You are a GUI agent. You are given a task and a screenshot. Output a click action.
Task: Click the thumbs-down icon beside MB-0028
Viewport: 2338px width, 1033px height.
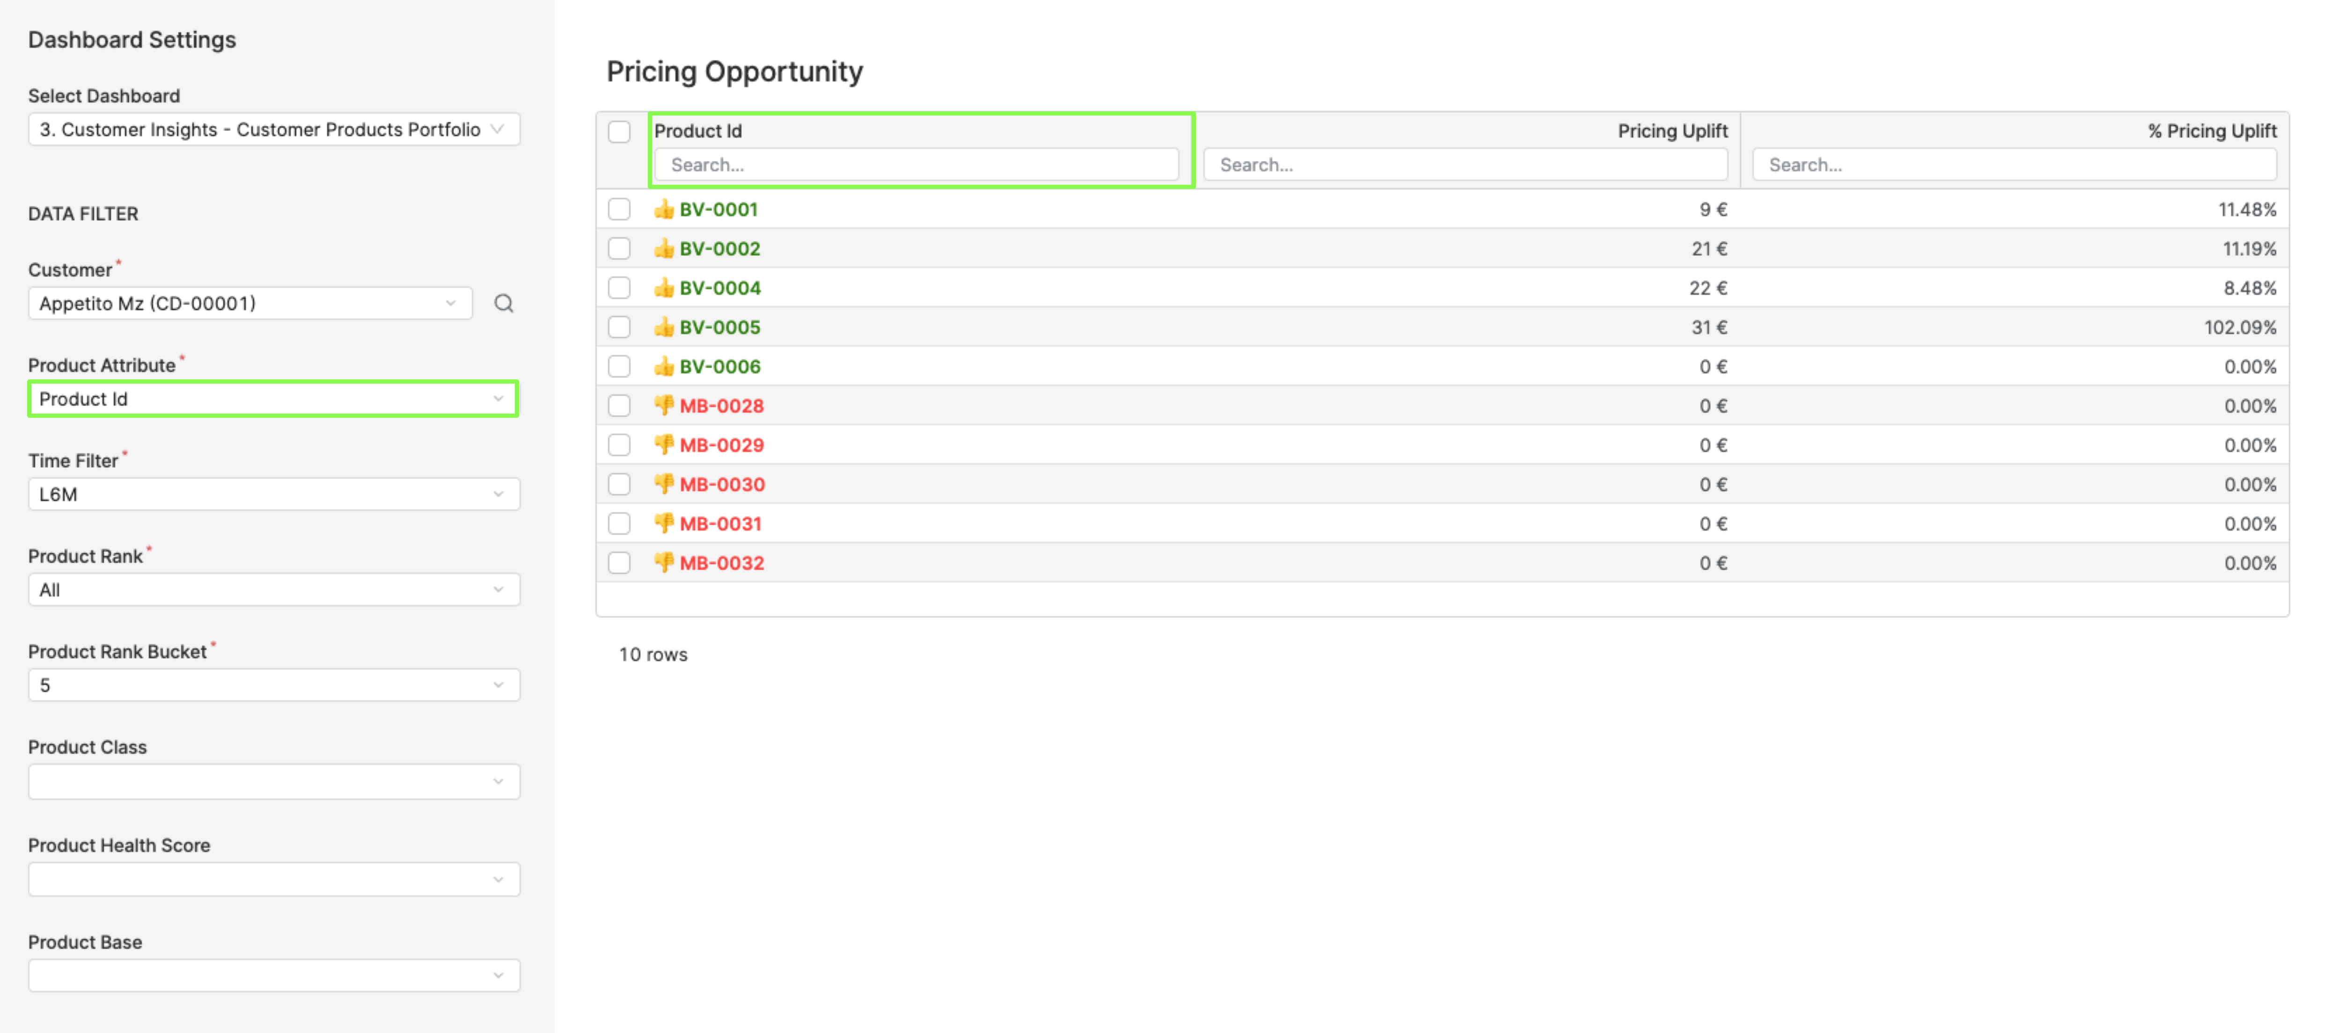(x=663, y=406)
